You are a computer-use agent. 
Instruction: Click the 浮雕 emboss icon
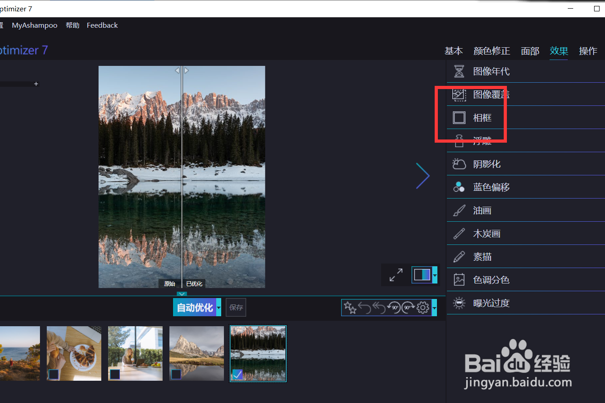click(x=459, y=141)
